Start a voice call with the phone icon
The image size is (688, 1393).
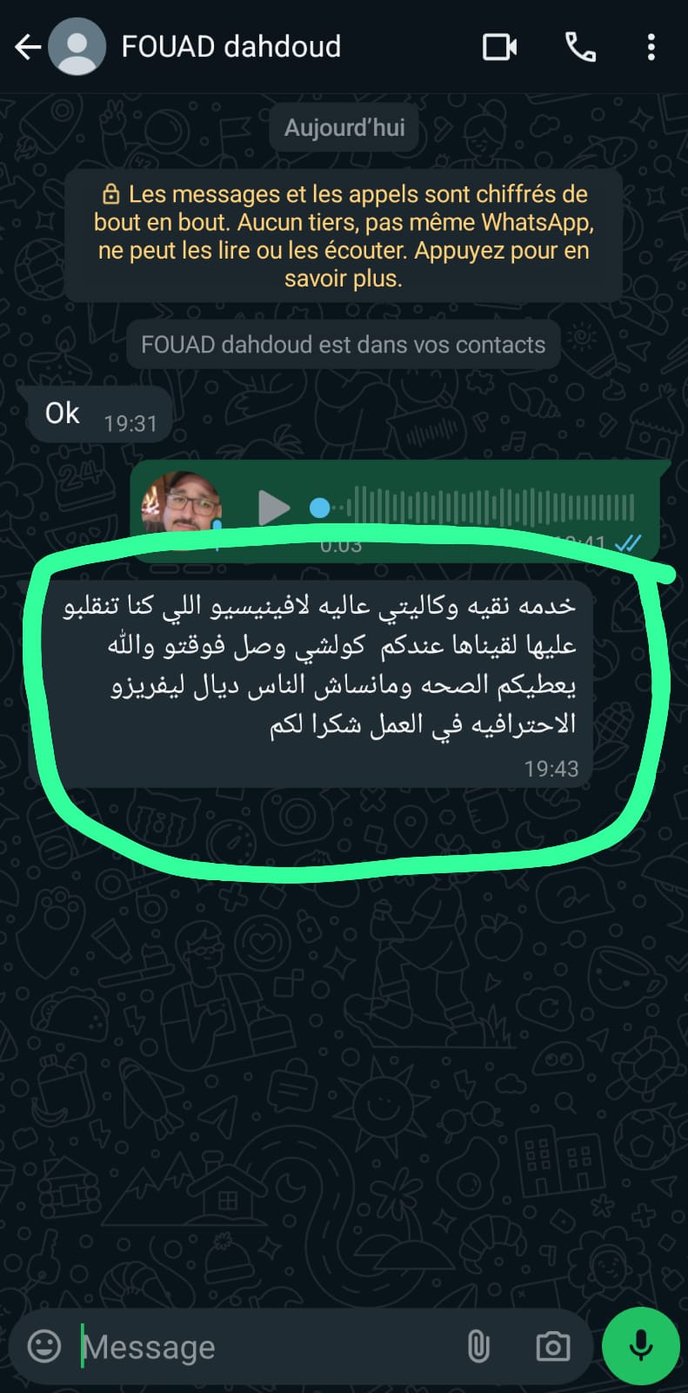580,47
